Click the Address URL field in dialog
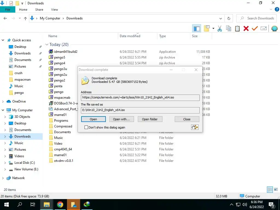Screen dimensions: 280x210 pyautogui.click(x=140, y=98)
